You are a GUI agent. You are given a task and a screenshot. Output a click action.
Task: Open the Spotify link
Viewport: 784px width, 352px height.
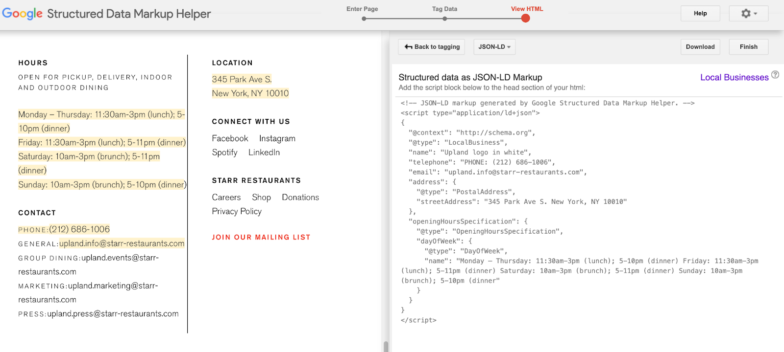tap(224, 153)
